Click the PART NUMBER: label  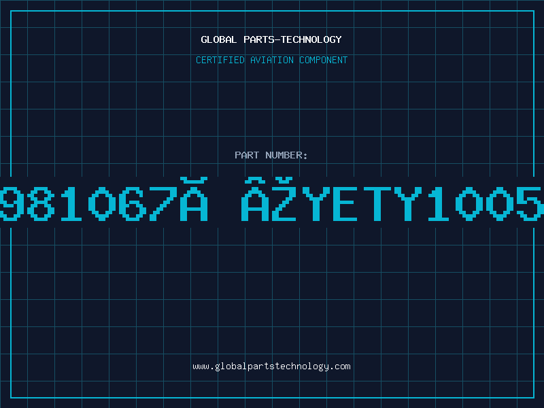pyautogui.click(x=271, y=155)
